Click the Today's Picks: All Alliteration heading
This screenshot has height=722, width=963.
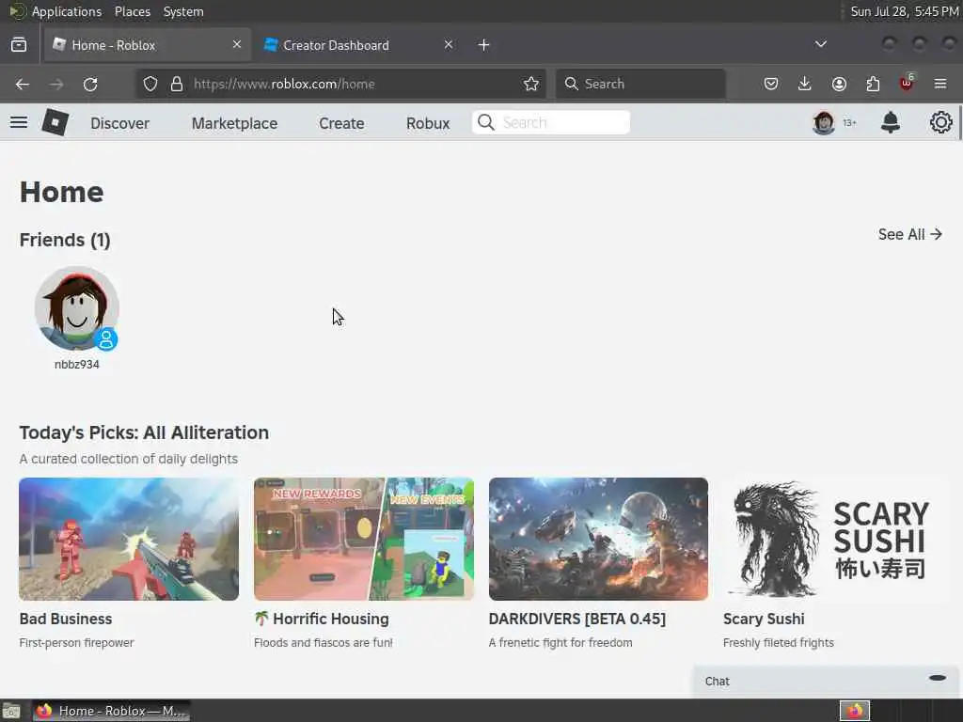[144, 432]
